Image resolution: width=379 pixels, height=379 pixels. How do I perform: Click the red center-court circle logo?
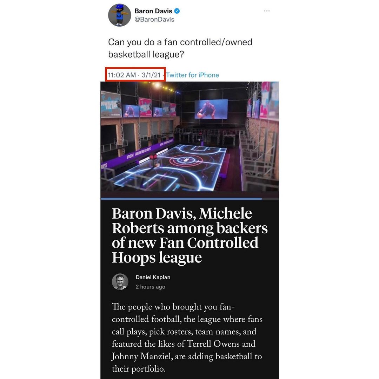(x=186, y=160)
